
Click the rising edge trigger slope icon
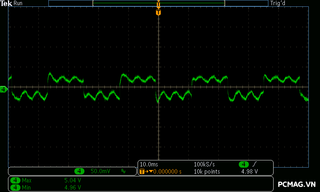click(254, 164)
